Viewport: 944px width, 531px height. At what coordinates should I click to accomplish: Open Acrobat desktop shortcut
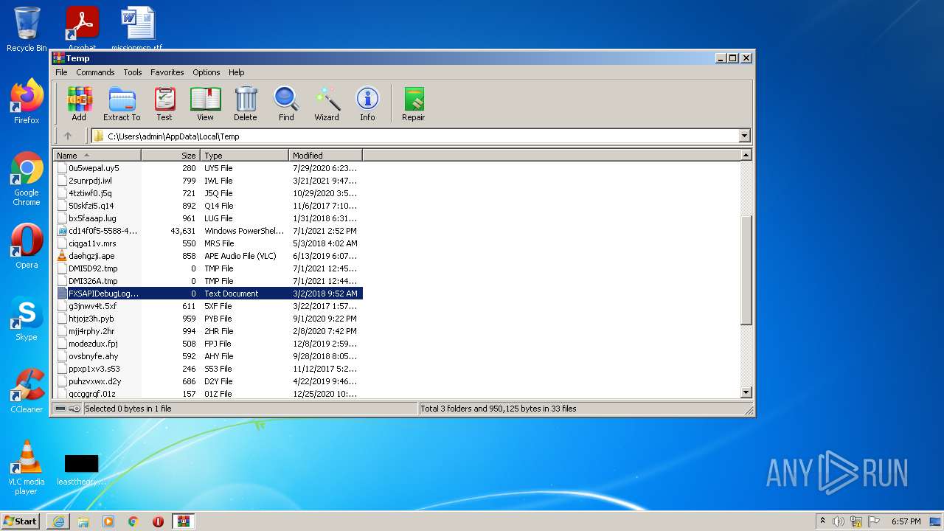point(82,29)
